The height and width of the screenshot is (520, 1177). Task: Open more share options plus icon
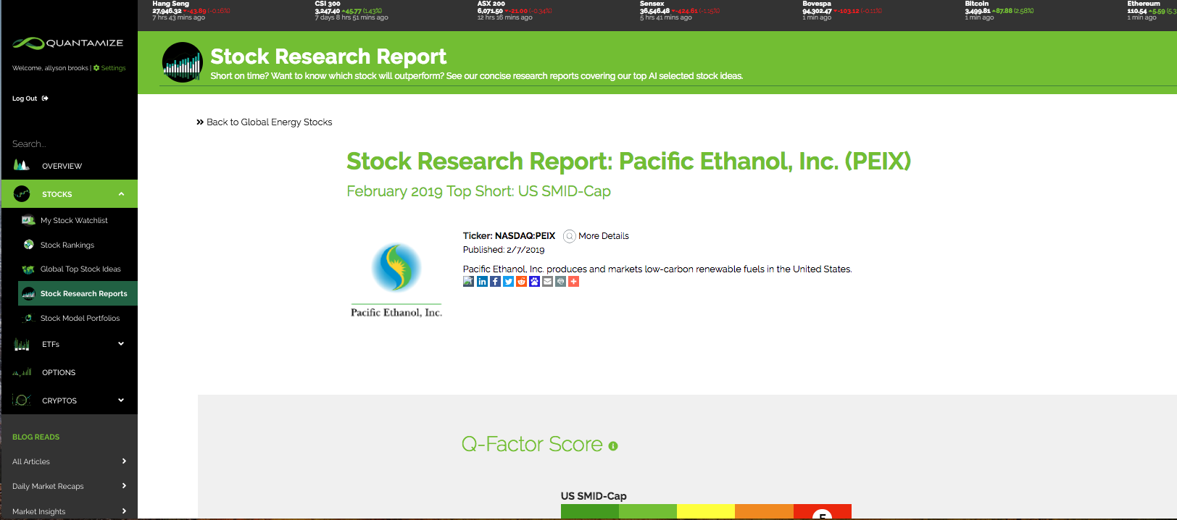pyautogui.click(x=573, y=282)
